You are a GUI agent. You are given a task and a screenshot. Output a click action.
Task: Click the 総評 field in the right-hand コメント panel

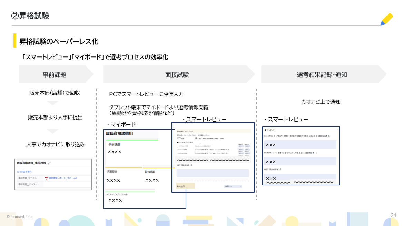(300, 177)
